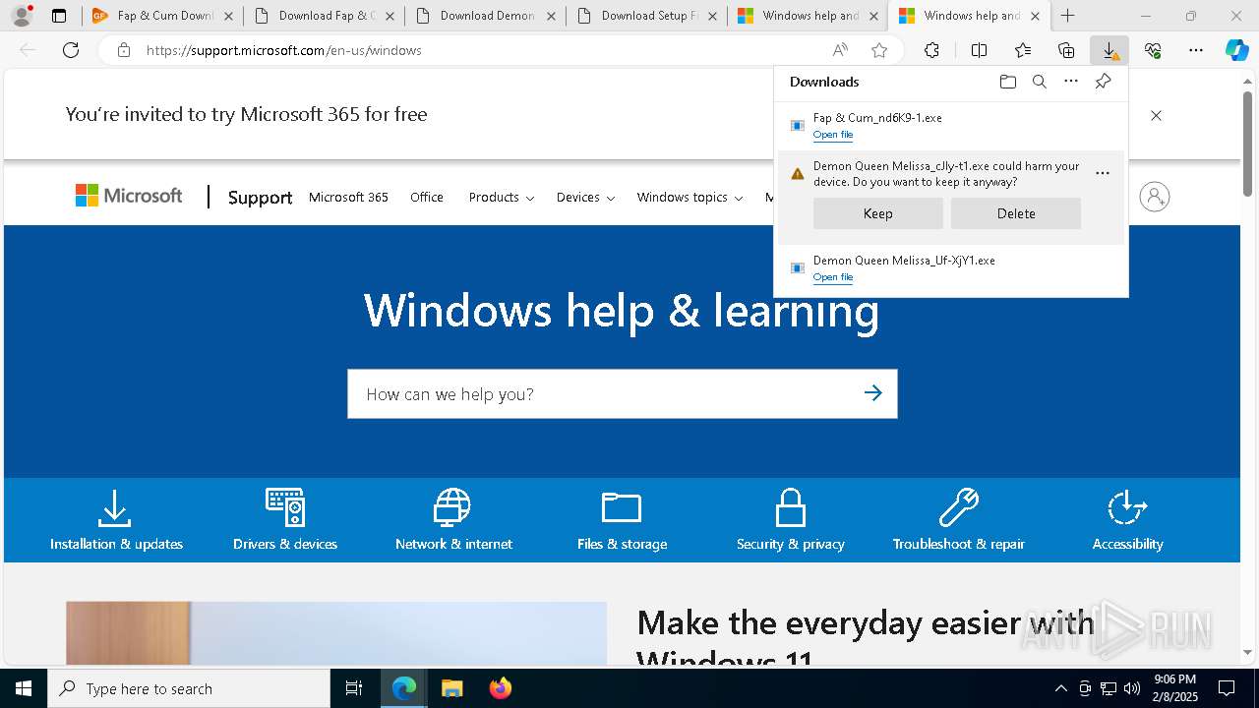Click the browser profile avatar icon
The width and height of the screenshot is (1259, 708).
pyautogui.click(x=22, y=16)
